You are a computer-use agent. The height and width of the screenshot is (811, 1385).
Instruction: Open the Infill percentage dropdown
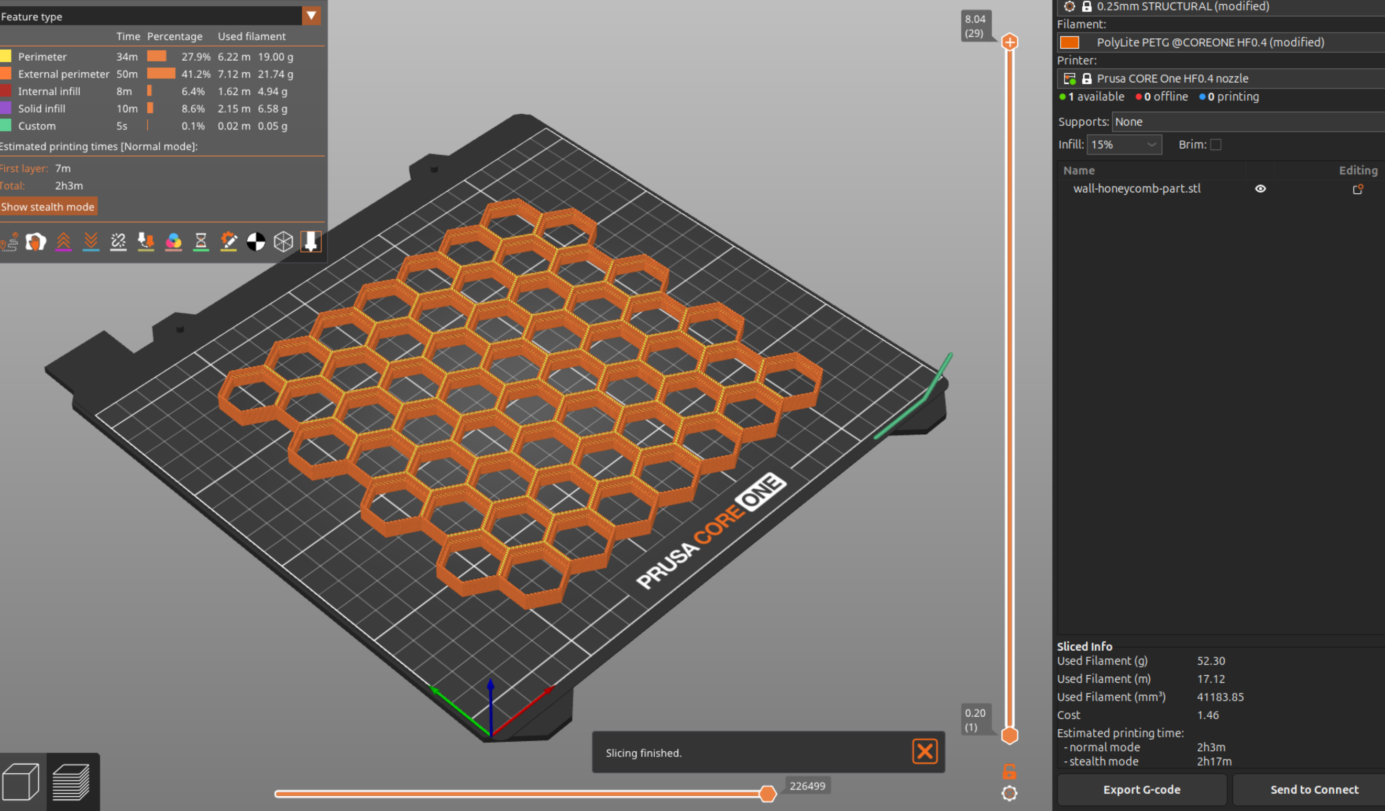[1124, 145]
